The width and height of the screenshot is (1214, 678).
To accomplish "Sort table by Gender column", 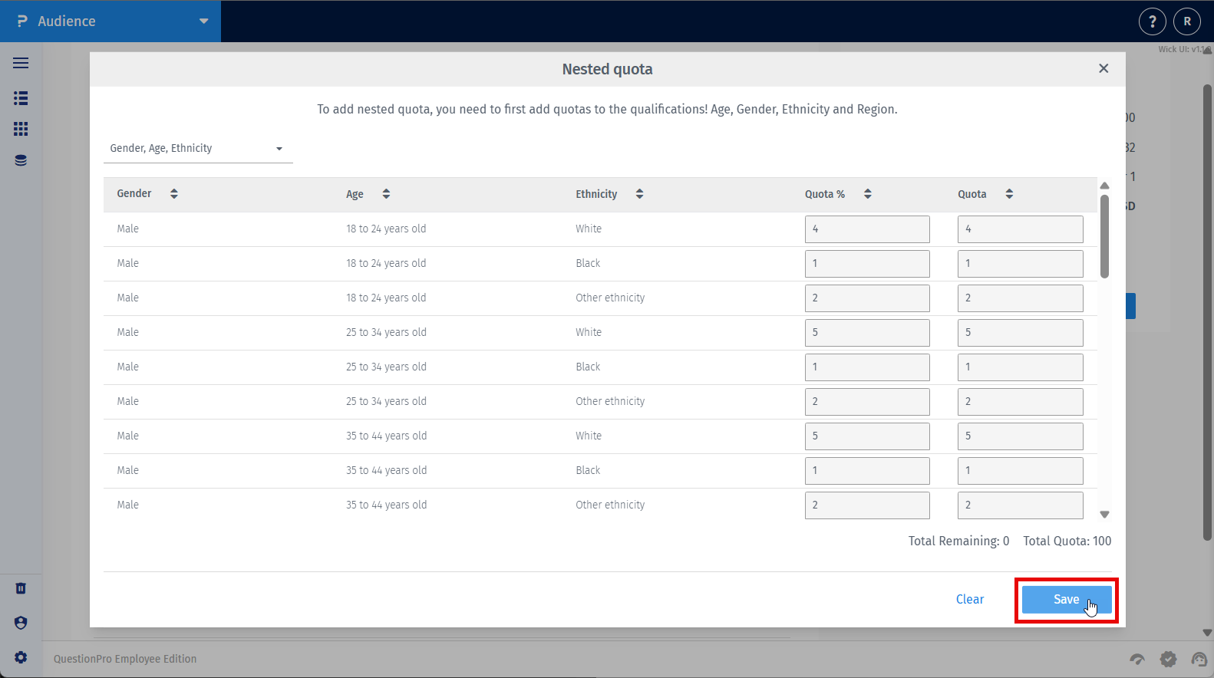I will coord(174,194).
